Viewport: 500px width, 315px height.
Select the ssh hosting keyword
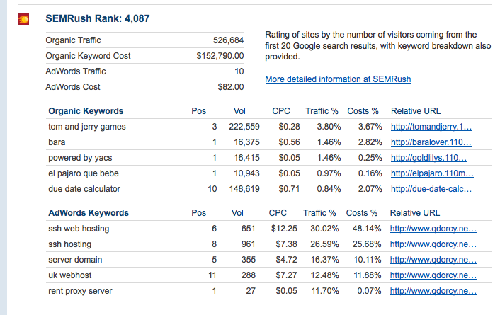coord(69,244)
